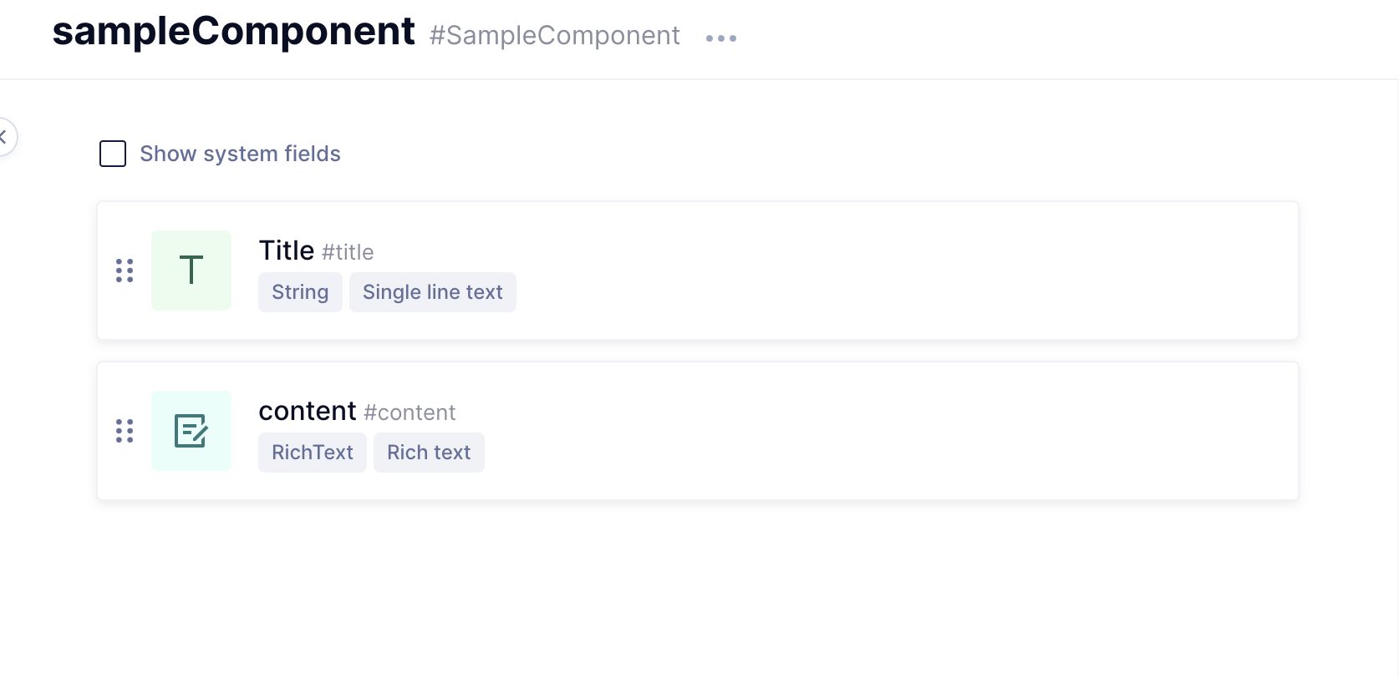Image resolution: width=1399 pixels, height=678 pixels.
Task: Open the three-dot options menu beside SampleComponent
Action: 720,38
